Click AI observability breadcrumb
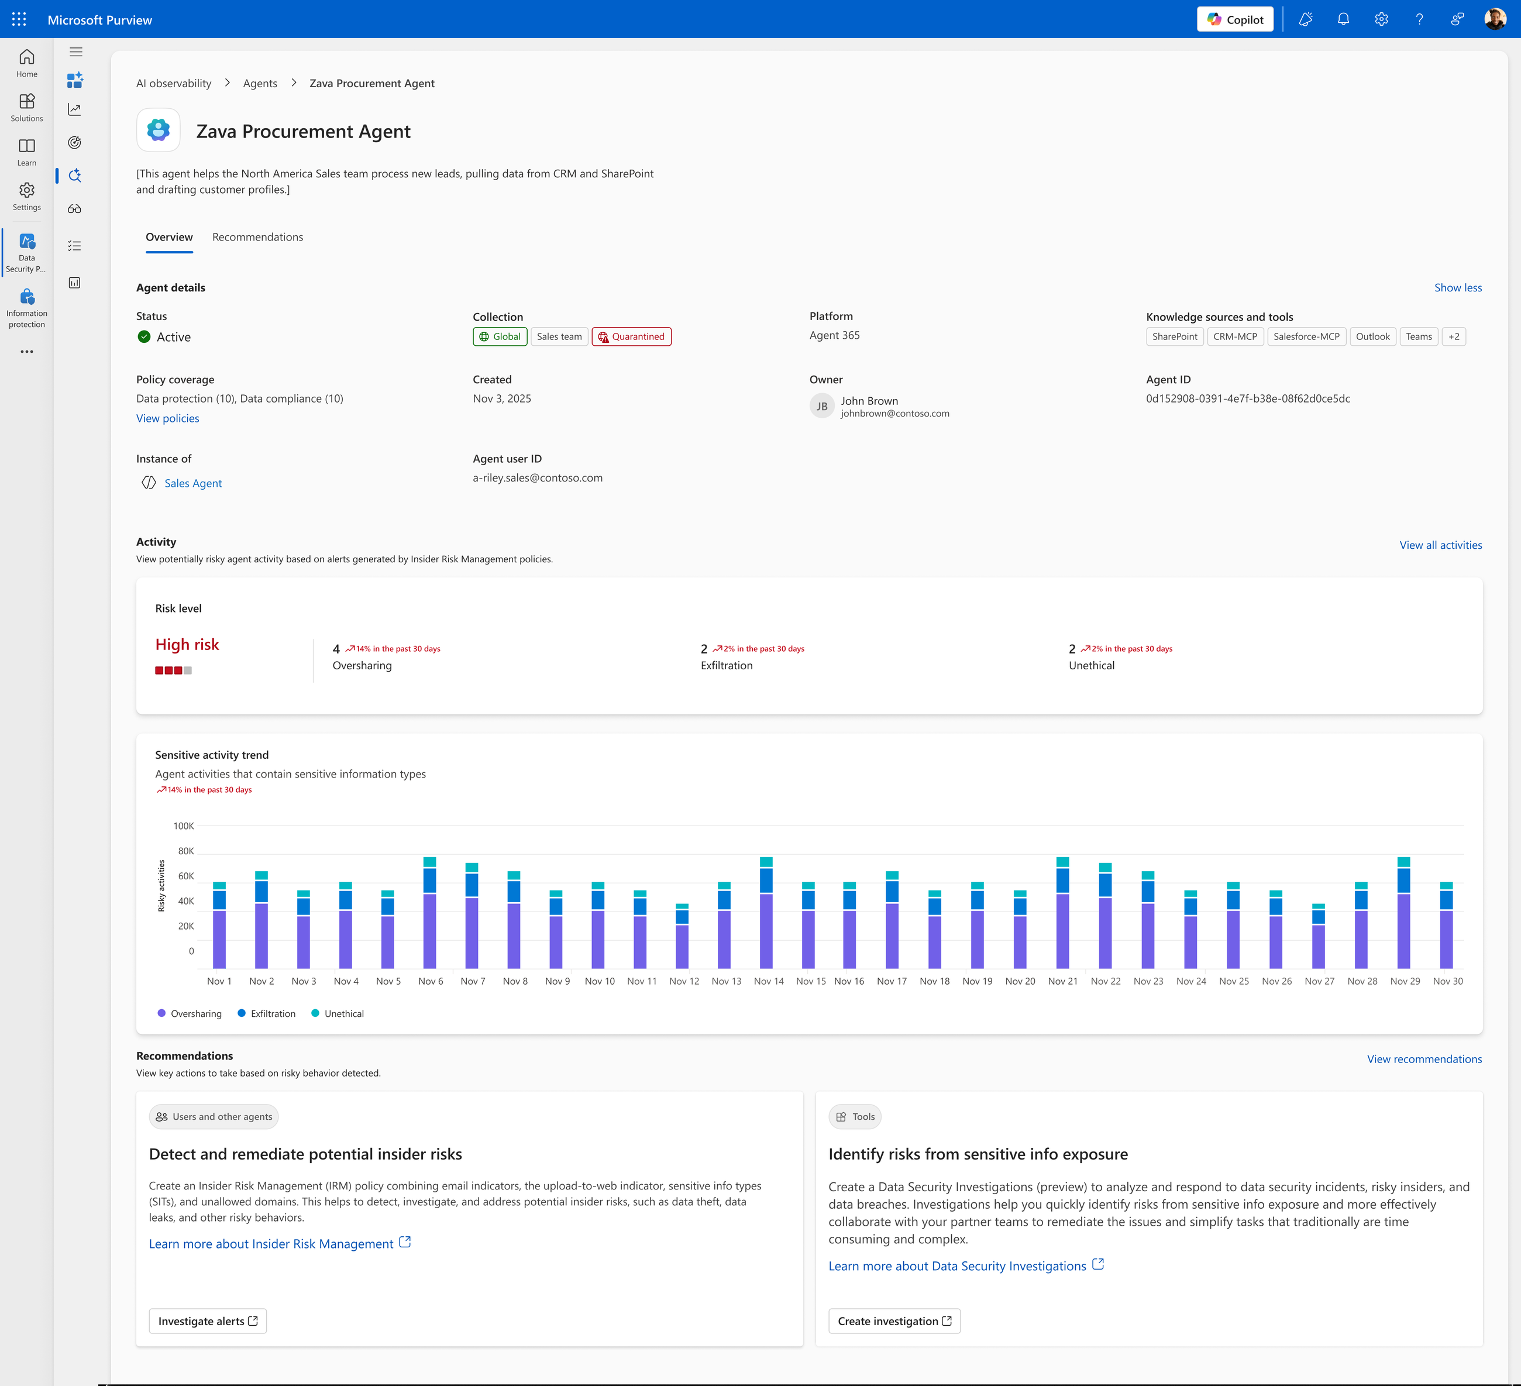The height and width of the screenshot is (1386, 1521). [x=174, y=83]
